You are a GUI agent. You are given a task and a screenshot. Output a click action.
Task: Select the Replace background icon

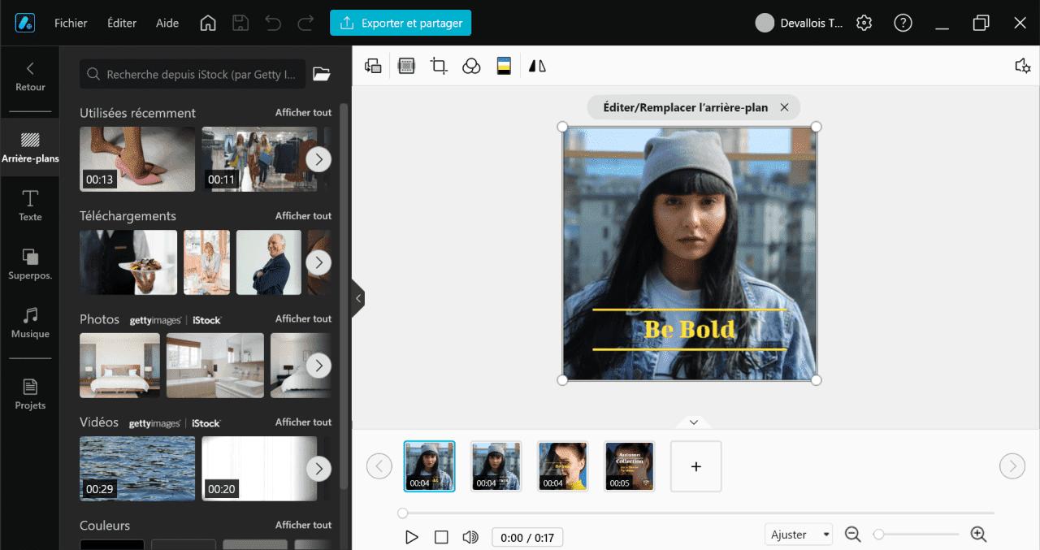point(373,65)
